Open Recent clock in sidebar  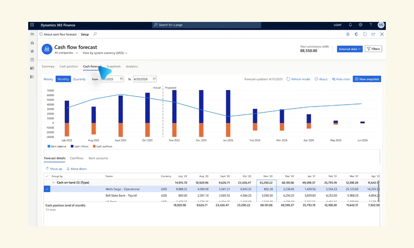click(x=32, y=60)
